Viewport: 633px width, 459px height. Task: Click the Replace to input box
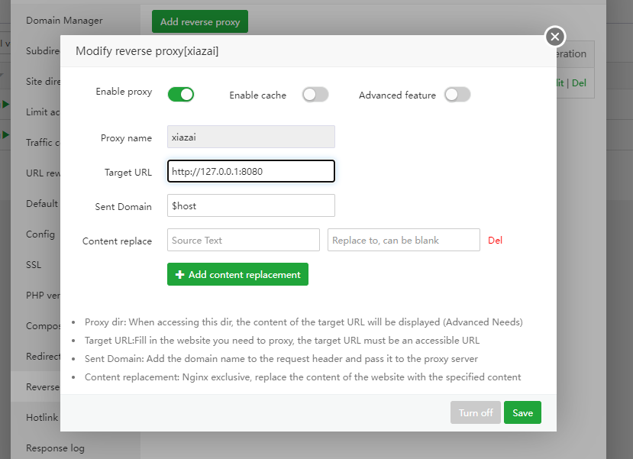tap(403, 240)
